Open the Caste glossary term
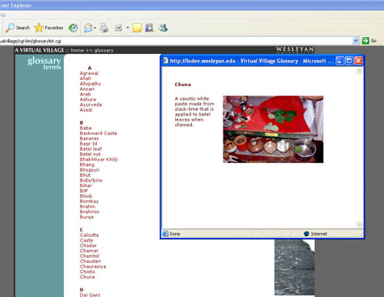Image resolution: width=384 pixels, height=297 pixels. tap(86, 240)
